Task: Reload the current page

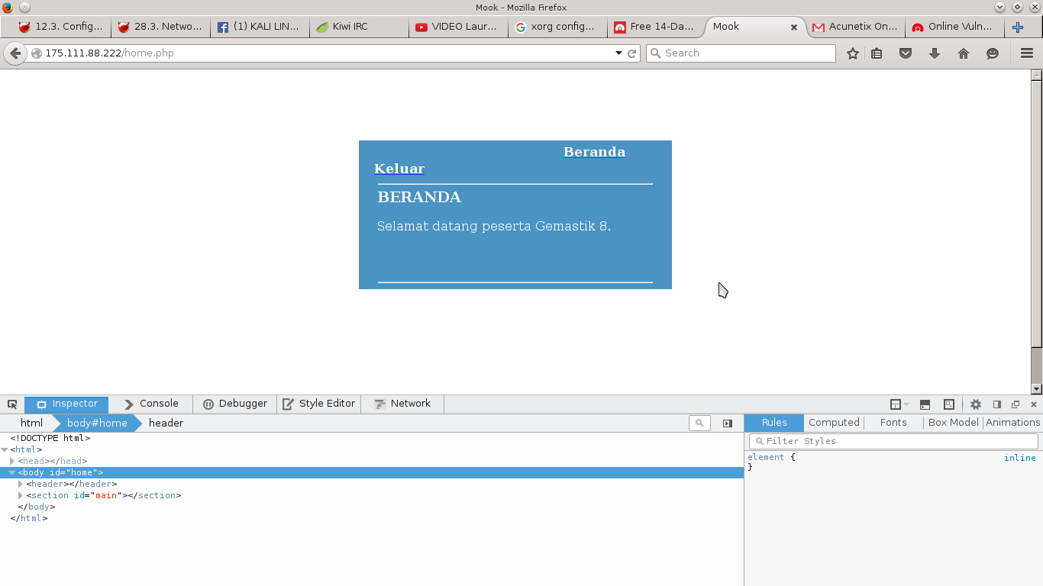Action: tap(631, 53)
